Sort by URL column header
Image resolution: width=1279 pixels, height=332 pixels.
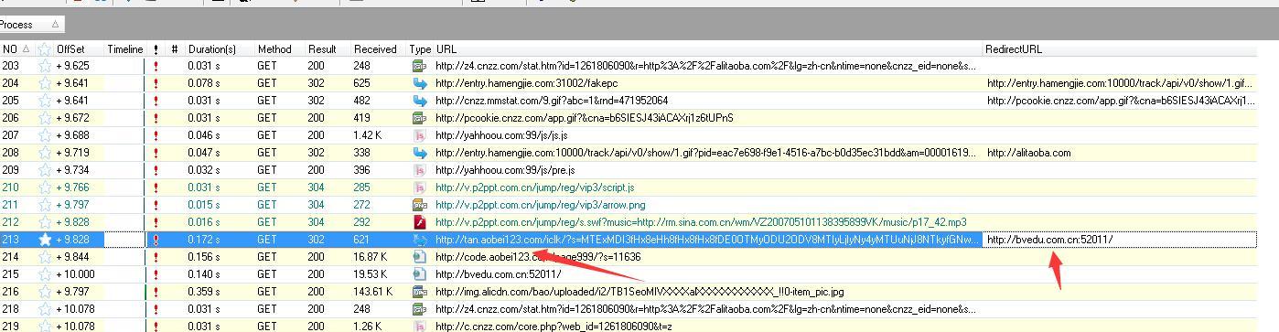click(446, 49)
